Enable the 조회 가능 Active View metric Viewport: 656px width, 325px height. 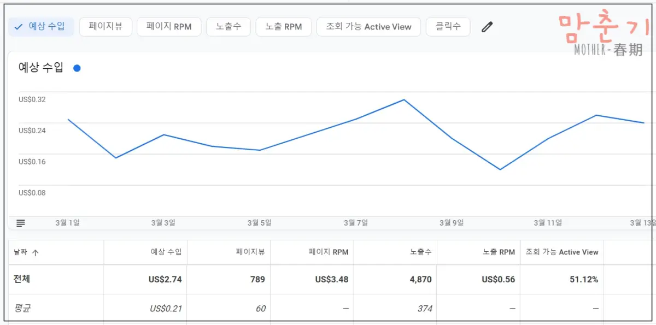(x=368, y=26)
